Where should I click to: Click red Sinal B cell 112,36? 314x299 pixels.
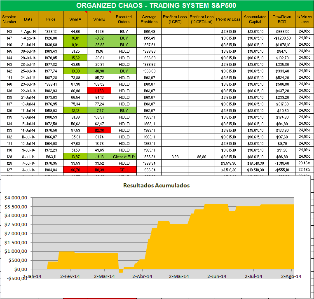coord(99,130)
